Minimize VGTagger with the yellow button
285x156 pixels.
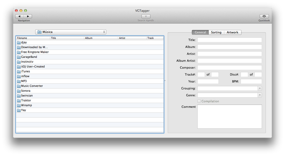tap(21, 10)
